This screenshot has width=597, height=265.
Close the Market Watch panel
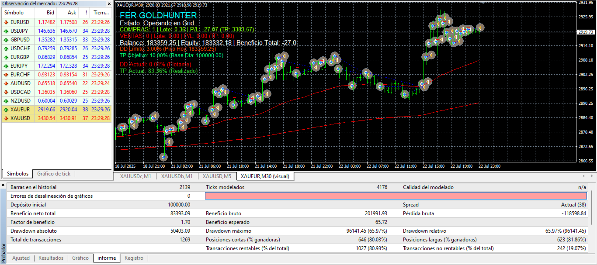pyautogui.click(x=108, y=3)
